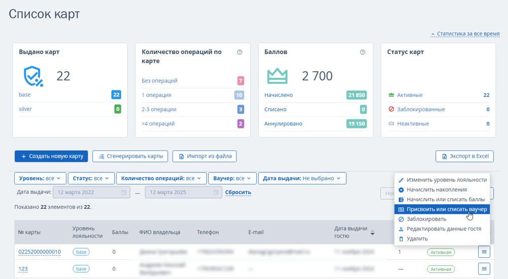
Task: Open card number 123 link
Action: 23,269
